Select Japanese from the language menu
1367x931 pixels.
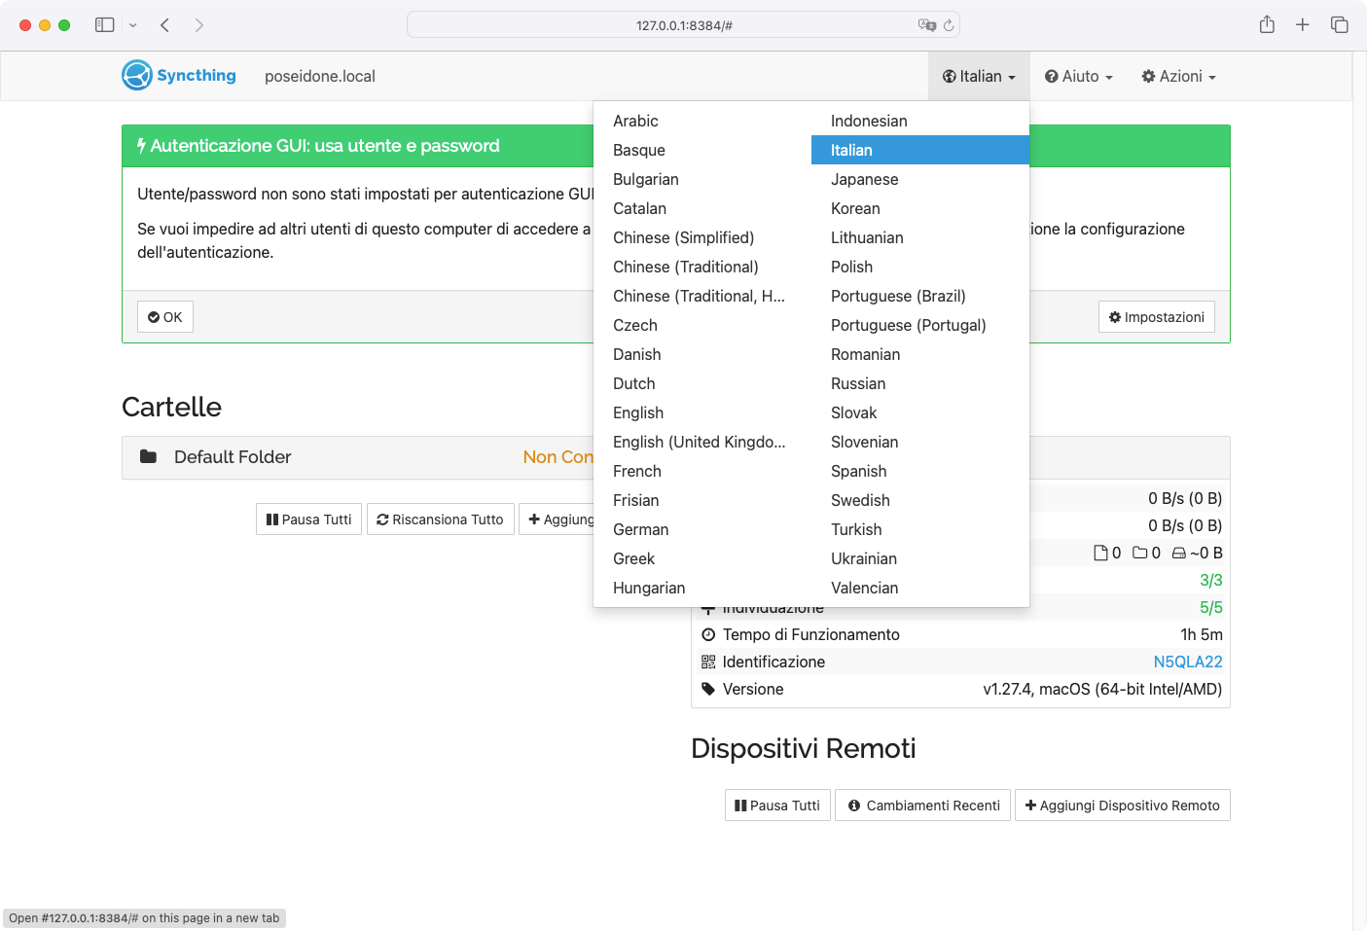click(x=864, y=179)
